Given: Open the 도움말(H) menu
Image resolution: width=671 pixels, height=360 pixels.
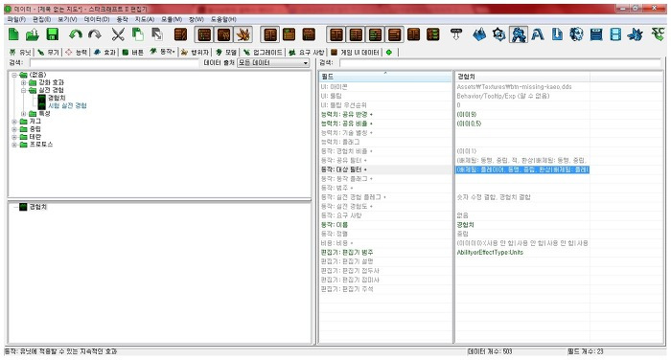Looking at the screenshot, I should coord(223,19).
